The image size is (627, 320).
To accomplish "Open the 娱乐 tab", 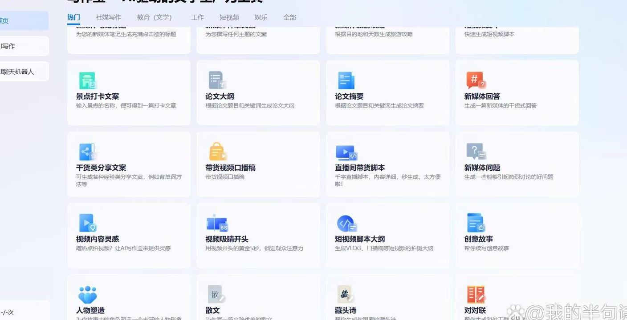I will tap(261, 17).
